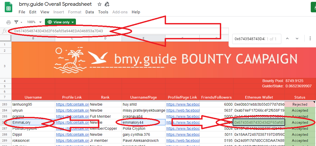The image size is (316, 146).
Task: Open the Help menu
Action: point(136,12)
